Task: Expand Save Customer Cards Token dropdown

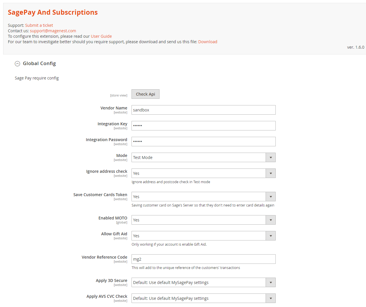Action: pyautogui.click(x=203, y=197)
